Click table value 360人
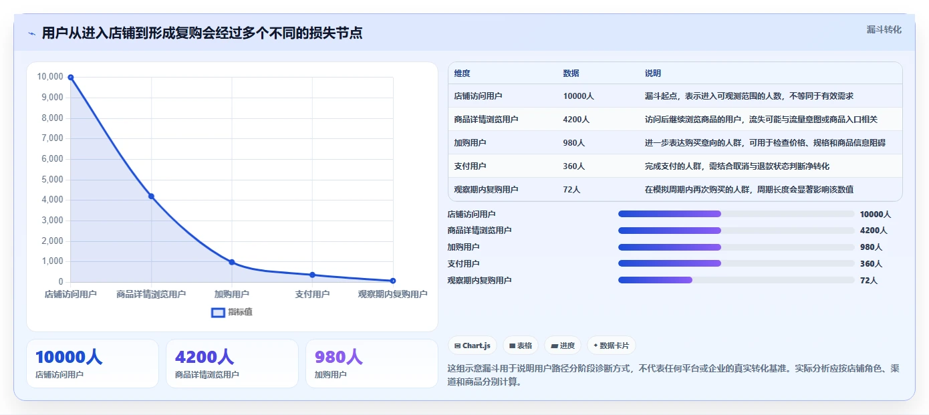The image size is (929, 415). tap(574, 166)
